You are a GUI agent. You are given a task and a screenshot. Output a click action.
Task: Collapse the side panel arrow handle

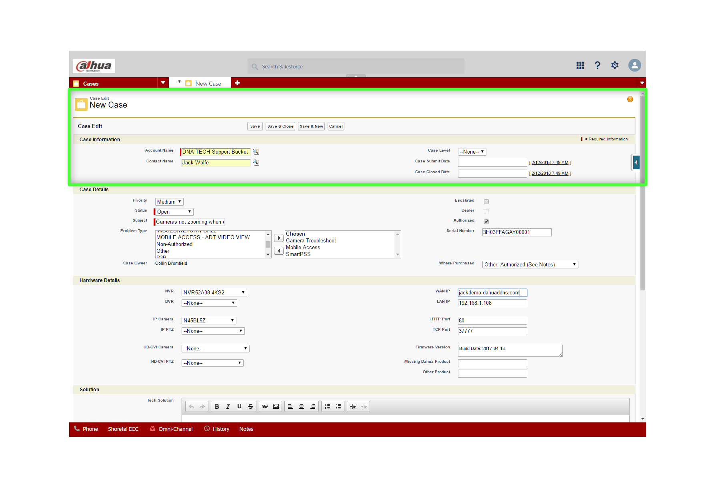tap(636, 162)
